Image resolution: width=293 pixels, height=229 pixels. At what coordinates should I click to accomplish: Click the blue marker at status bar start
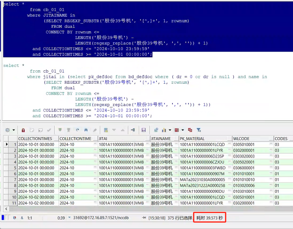pos(3,218)
